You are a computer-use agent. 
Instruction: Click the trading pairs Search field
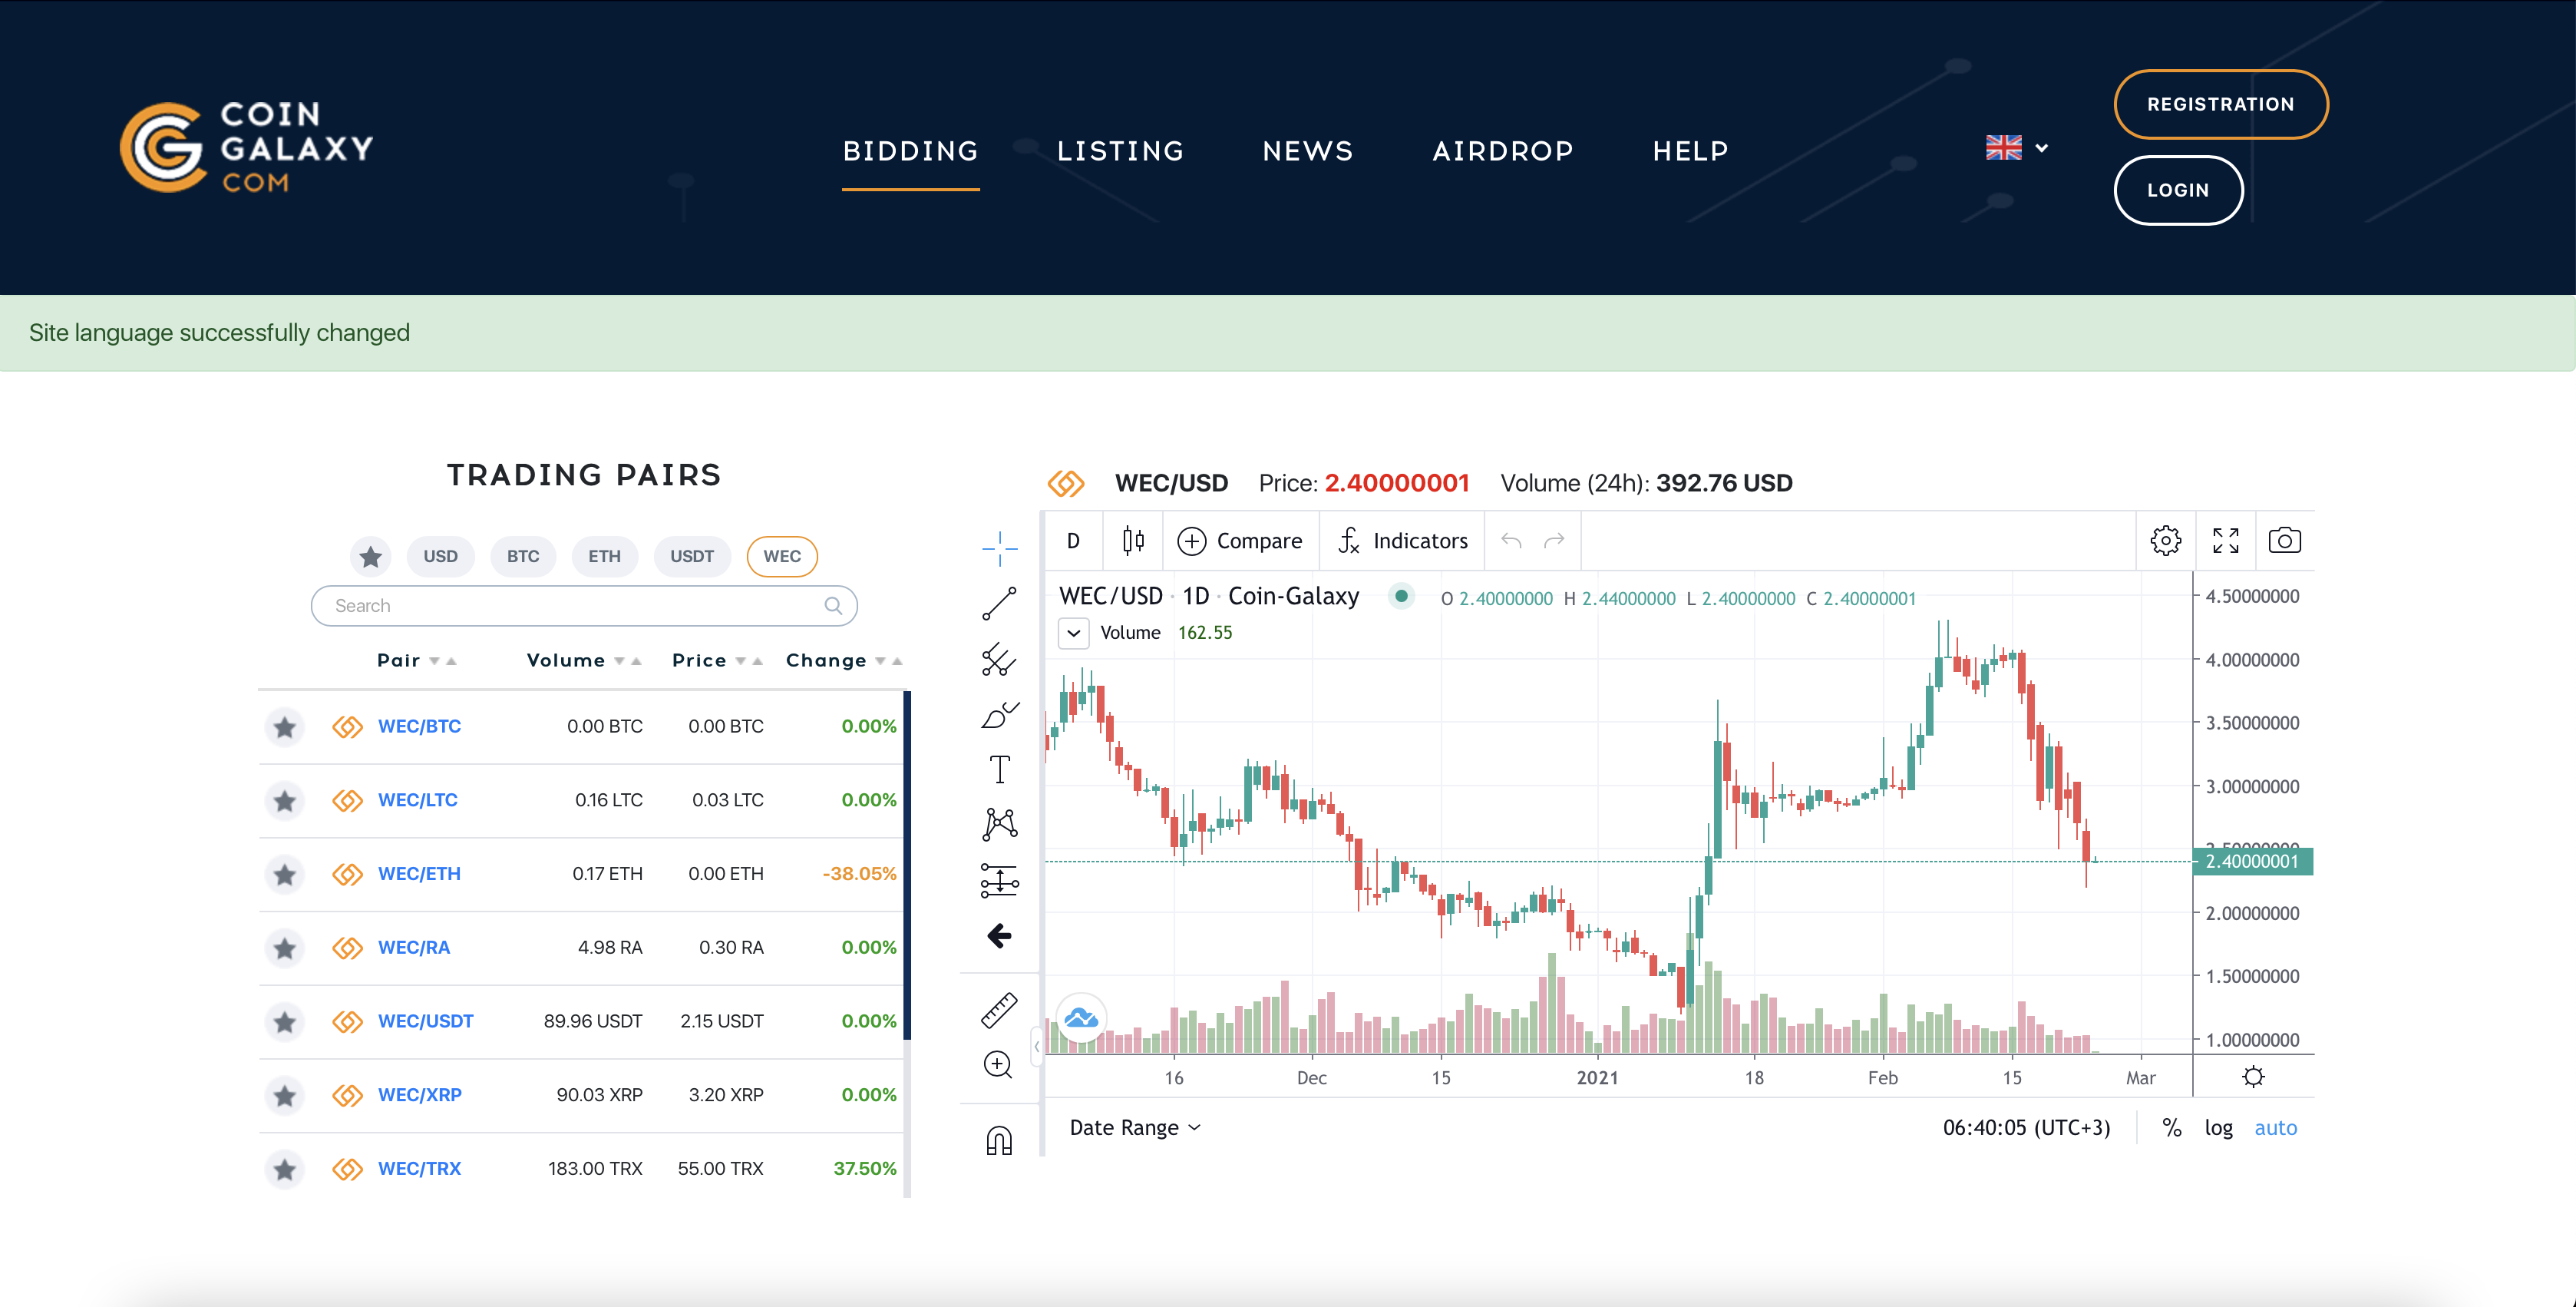[584, 605]
